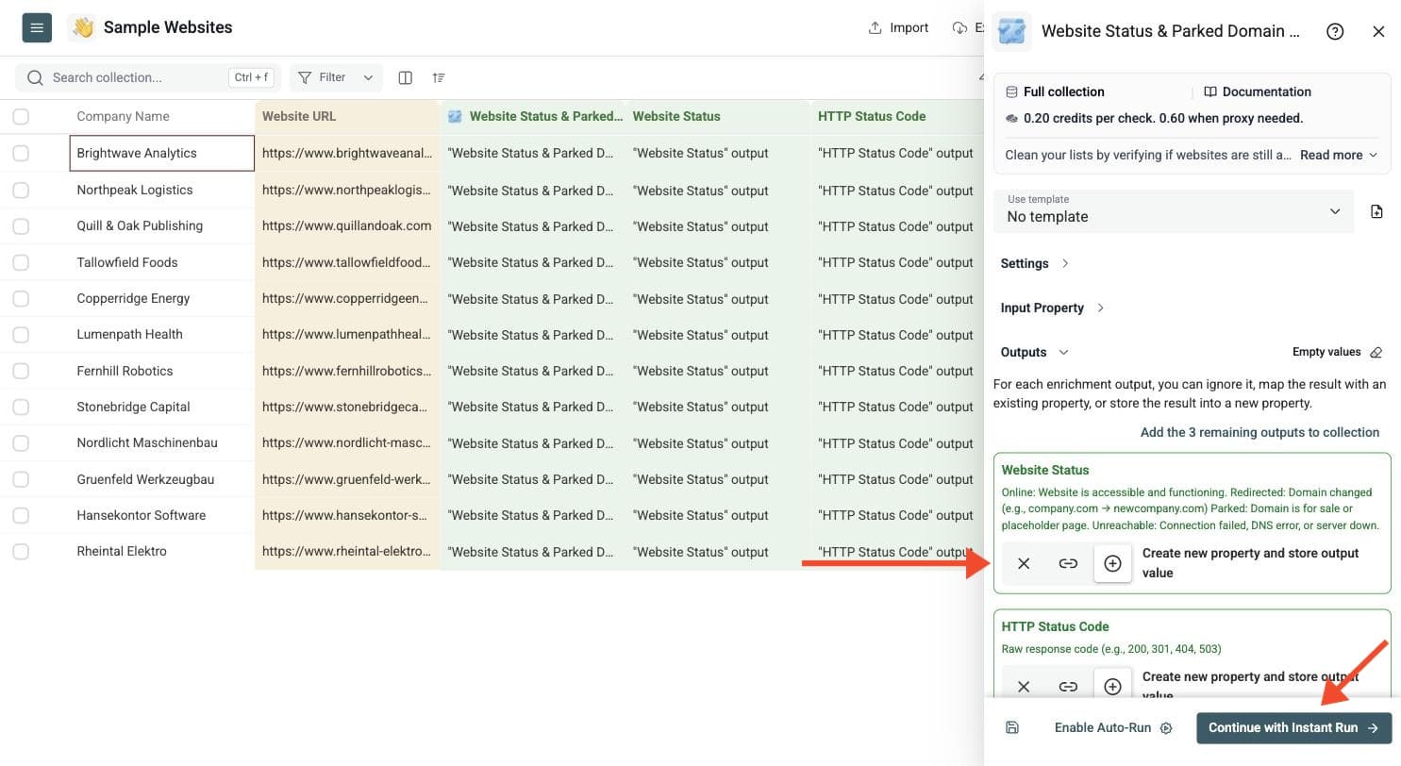Click the Empty values eraser icon
The width and height of the screenshot is (1401, 766).
tap(1376, 352)
